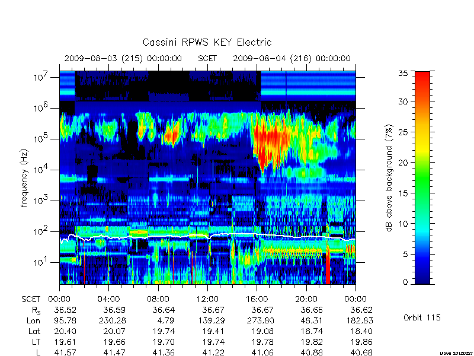Click the Lat value 18.40
Screen dimensions: 474x356
pyautogui.click(x=361, y=331)
